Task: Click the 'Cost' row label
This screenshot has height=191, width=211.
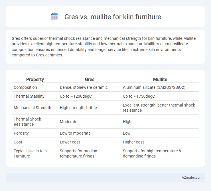Action: (18, 142)
